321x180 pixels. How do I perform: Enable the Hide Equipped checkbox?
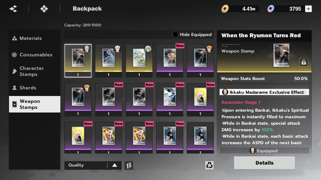coord(175,34)
